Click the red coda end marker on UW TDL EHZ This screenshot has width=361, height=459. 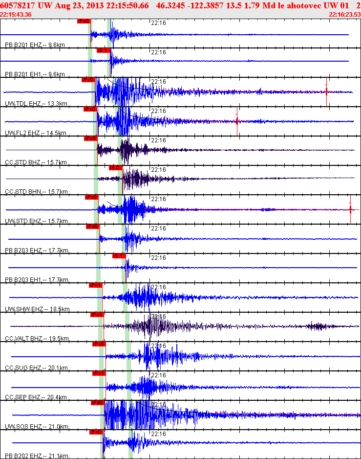pyautogui.click(x=326, y=92)
